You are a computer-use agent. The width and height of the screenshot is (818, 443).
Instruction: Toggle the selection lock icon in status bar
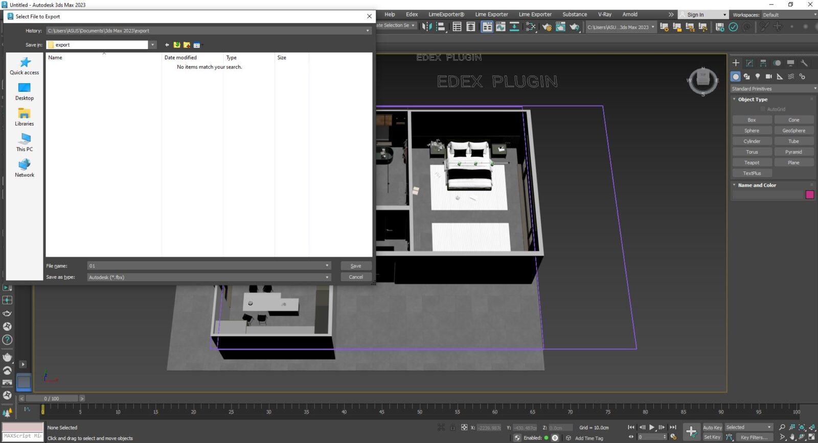click(x=452, y=428)
